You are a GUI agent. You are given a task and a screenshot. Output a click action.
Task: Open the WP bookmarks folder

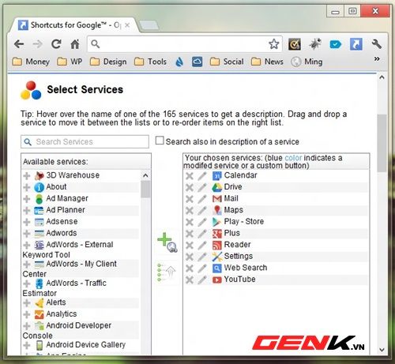70,62
